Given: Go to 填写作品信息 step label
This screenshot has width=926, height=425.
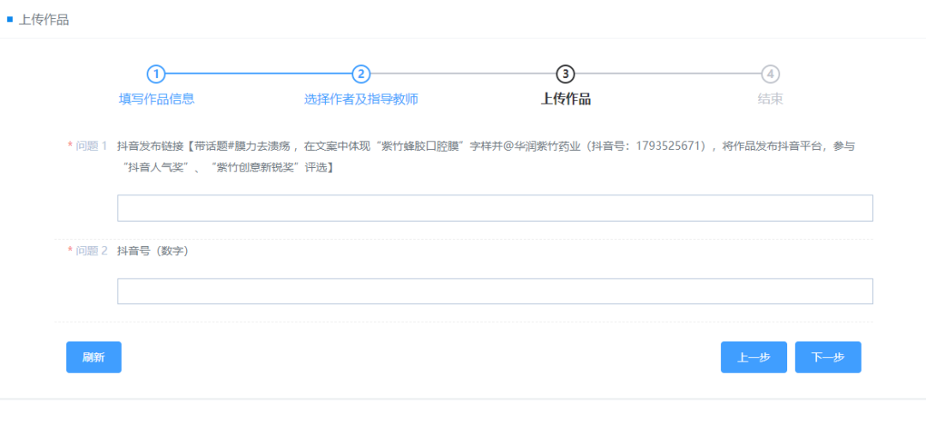Looking at the screenshot, I should [157, 99].
